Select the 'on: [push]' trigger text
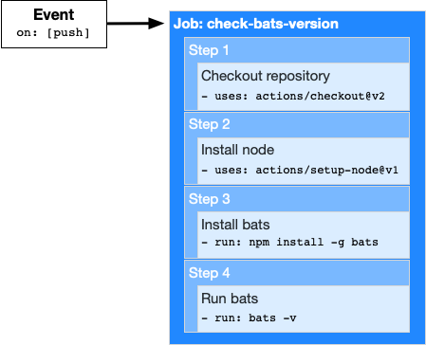Screen dimensions: 426x345 [53, 32]
